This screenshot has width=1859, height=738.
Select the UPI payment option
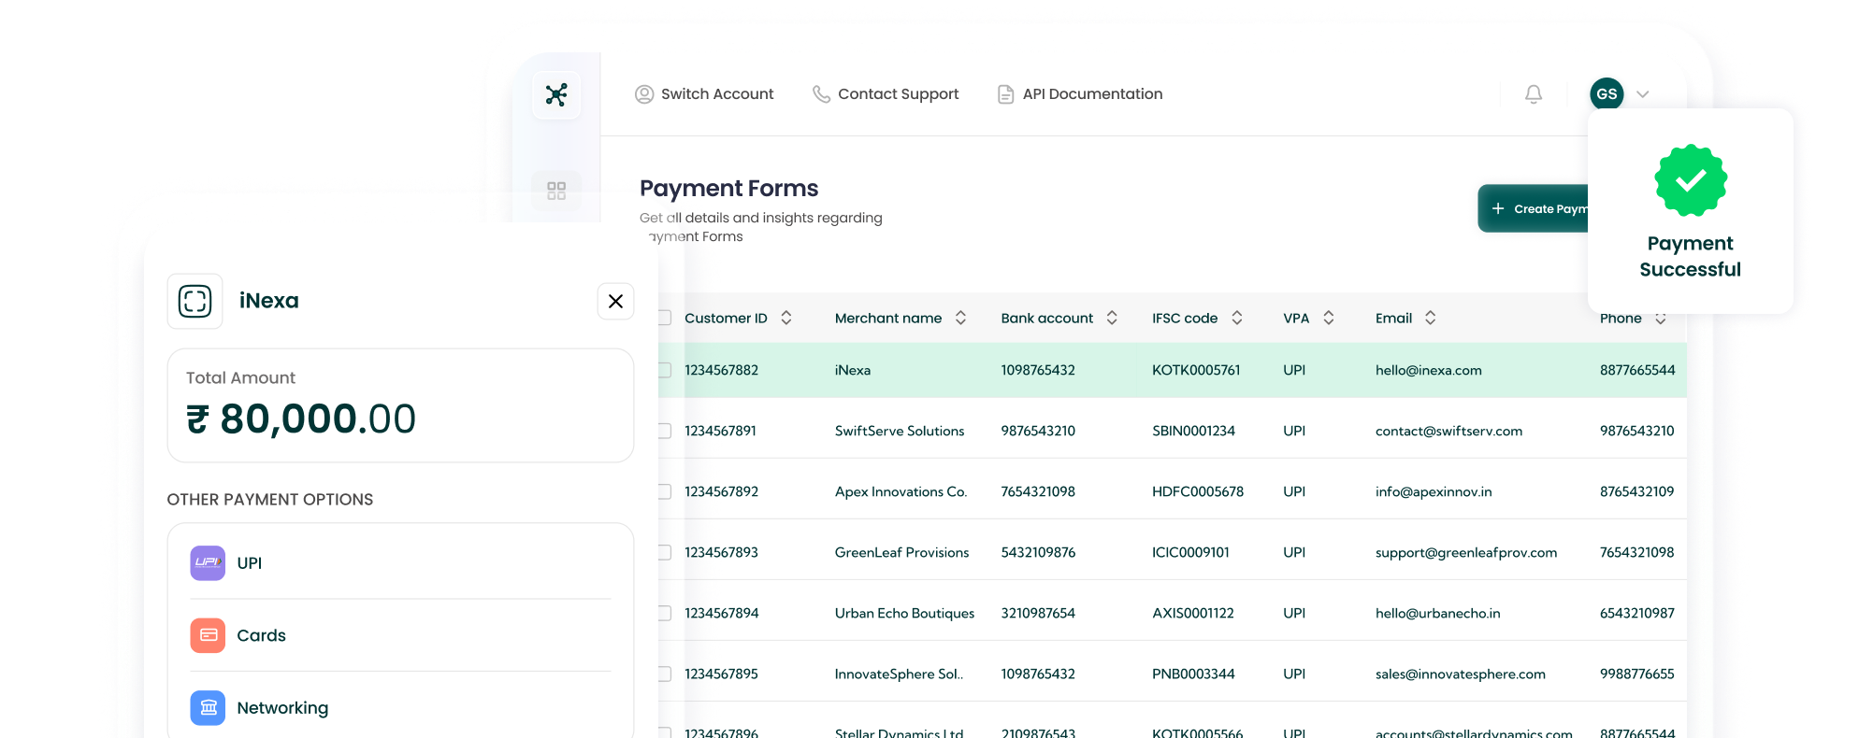click(x=400, y=563)
